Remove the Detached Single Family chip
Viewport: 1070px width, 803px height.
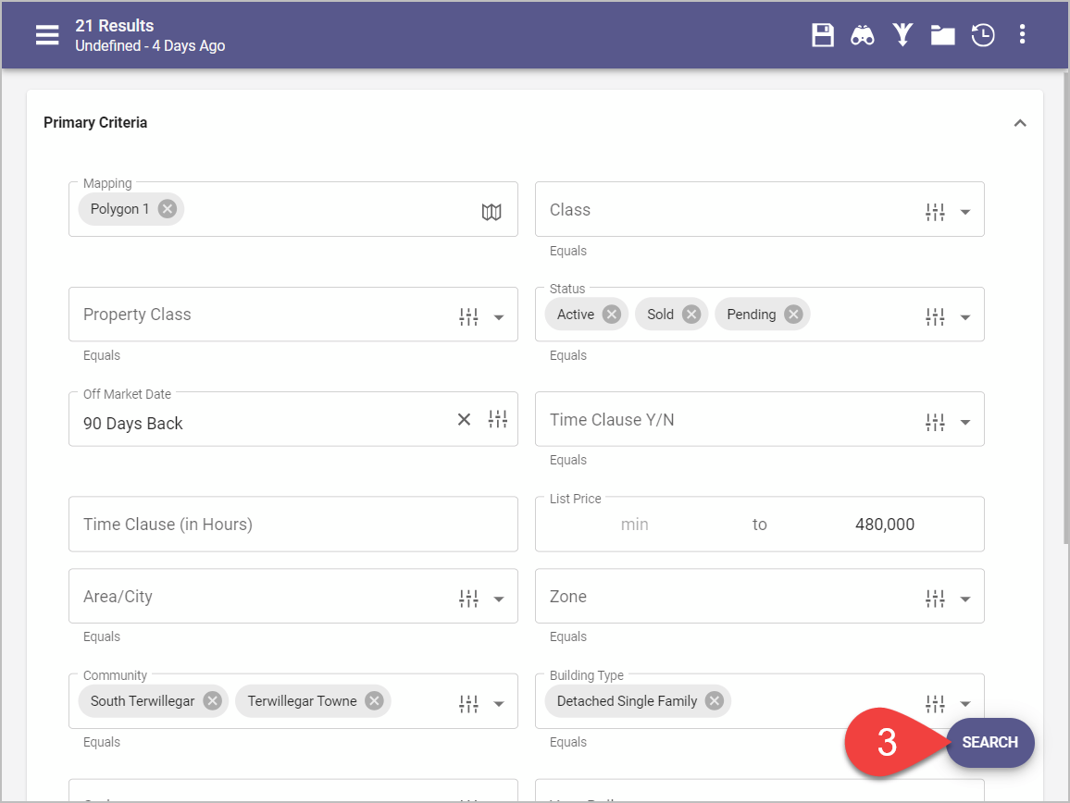click(x=714, y=701)
